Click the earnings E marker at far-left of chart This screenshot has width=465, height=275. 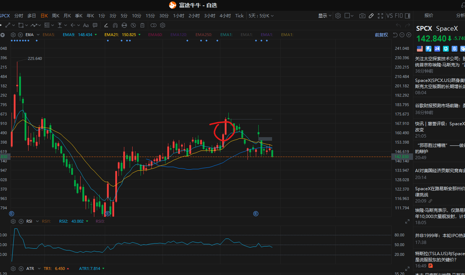click(12, 213)
